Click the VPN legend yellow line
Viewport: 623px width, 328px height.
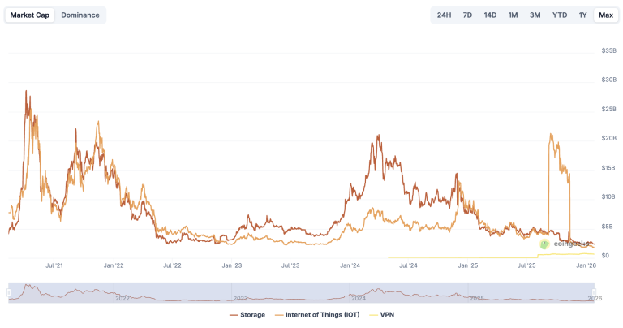click(x=373, y=315)
